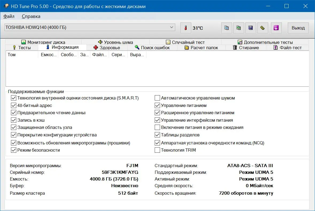Click the firmware version value FJ1M
The width and height of the screenshot is (315, 211).
coord(132,166)
